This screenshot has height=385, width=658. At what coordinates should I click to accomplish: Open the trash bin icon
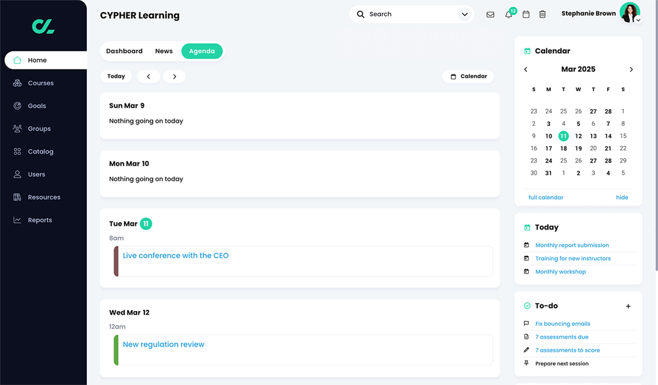[x=543, y=14]
